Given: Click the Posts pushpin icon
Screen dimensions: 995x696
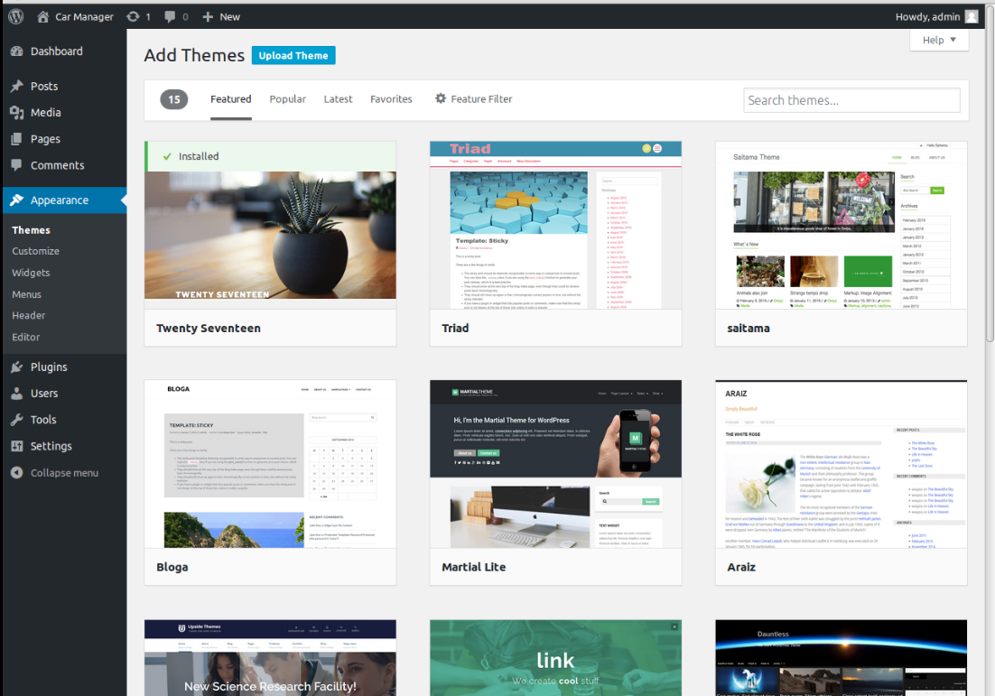Looking at the screenshot, I should coord(17,87).
